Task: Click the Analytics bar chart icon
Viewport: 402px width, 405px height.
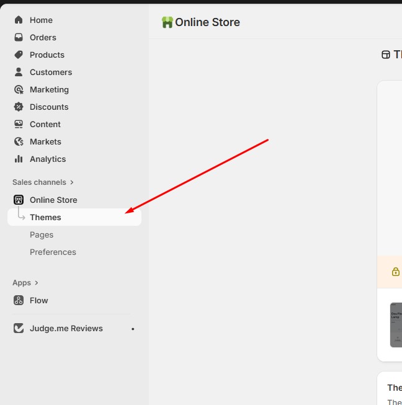Action: (19, 159)
